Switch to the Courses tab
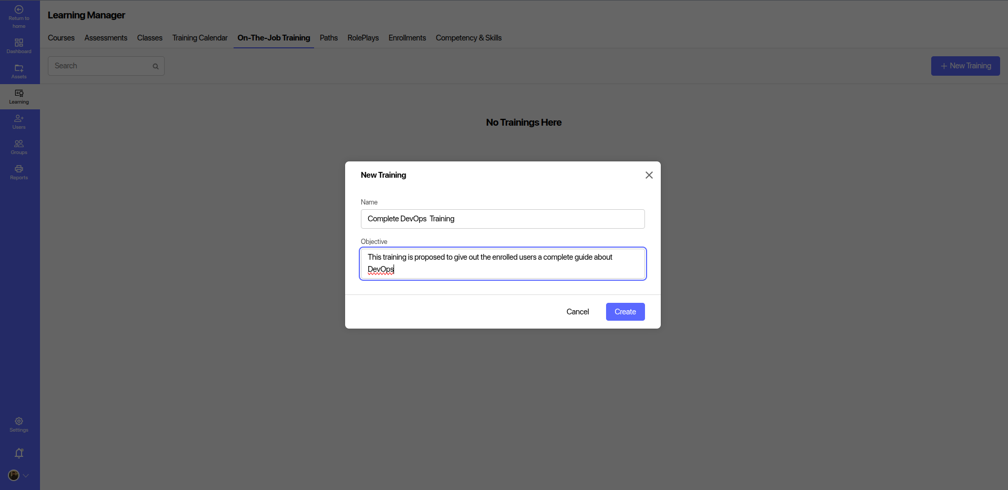 pyautogui.click(x=61, y=38)
